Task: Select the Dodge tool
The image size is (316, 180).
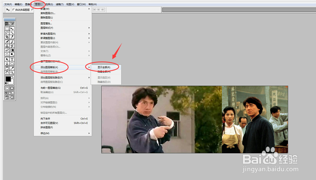Action: (x=12, y=54)
